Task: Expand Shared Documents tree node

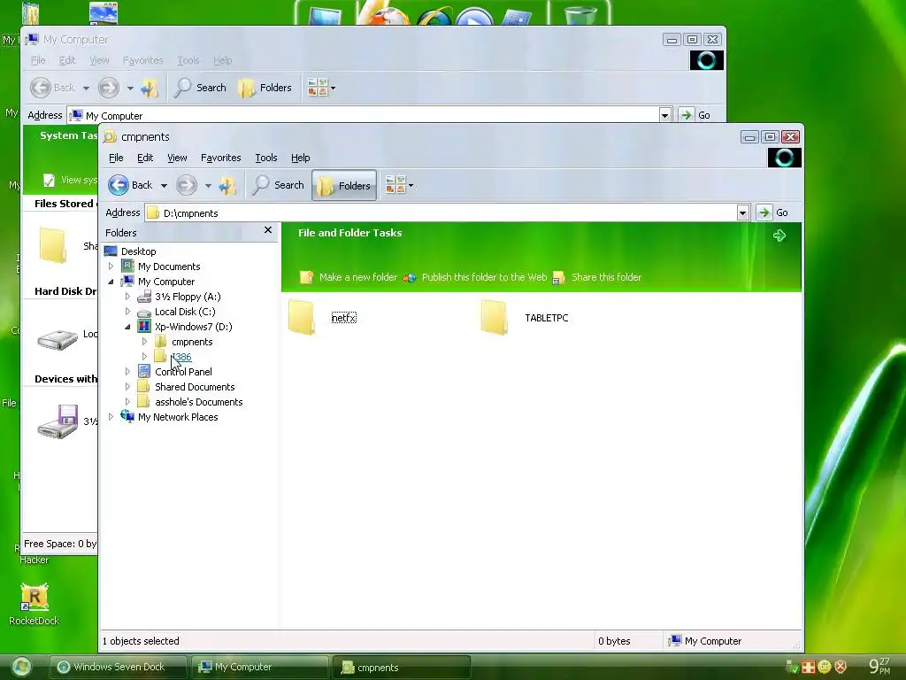Action: 127,387
